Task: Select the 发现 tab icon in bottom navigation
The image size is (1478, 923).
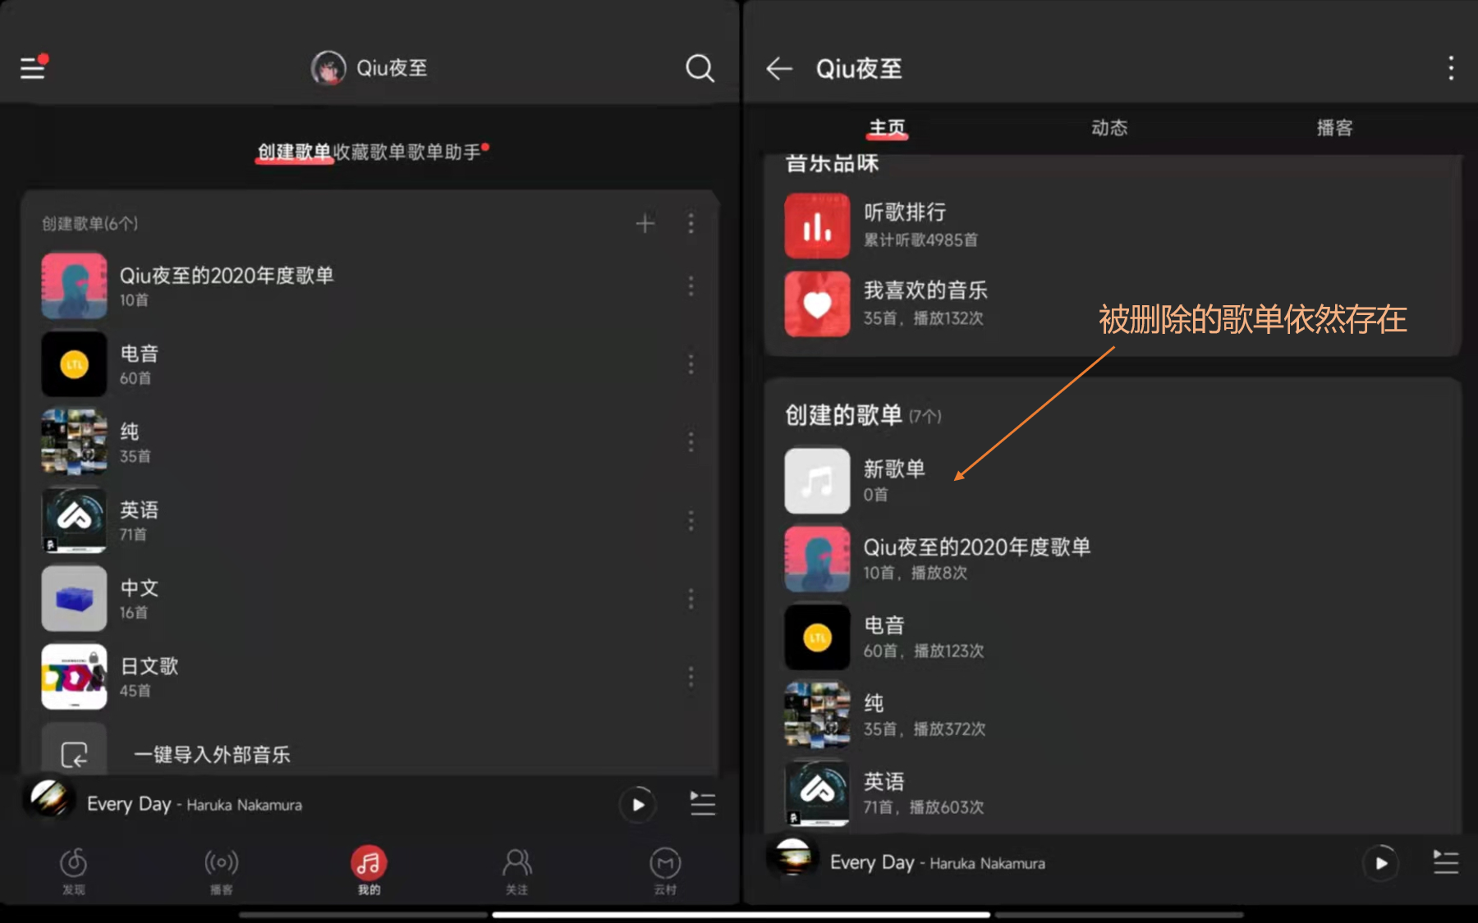Action: (74, 866)
